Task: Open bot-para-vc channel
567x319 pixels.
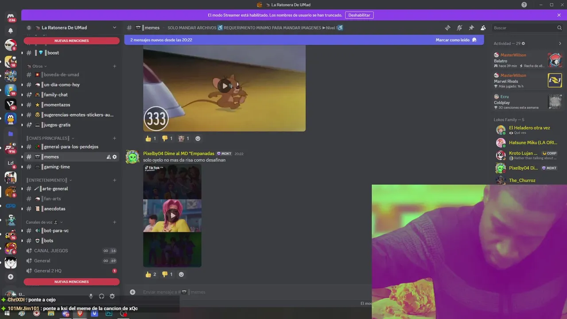Action: click(x=71, y=231)
